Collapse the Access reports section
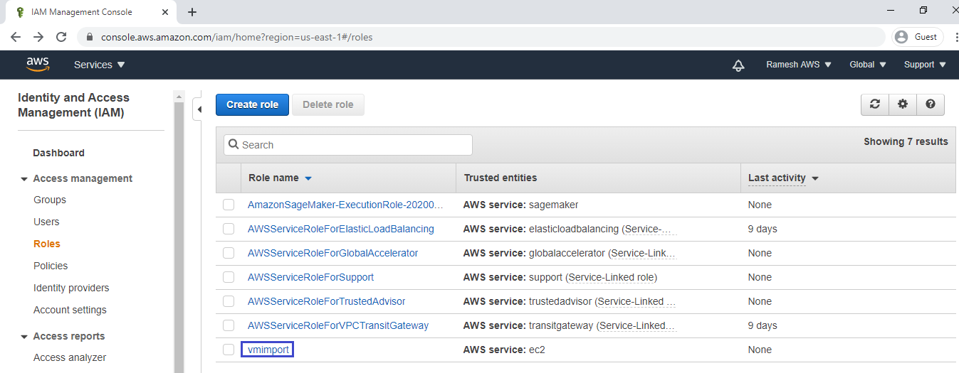959x373 pixels. click(25, 337)
